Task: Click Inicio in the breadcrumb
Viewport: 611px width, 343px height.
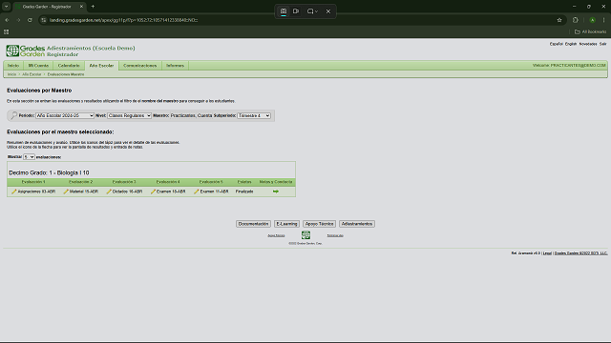Action: 12,74
